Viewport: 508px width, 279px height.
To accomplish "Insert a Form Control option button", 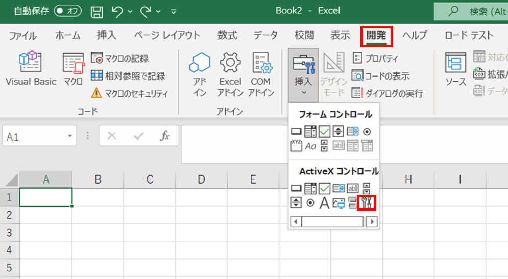I will pyautogui.click(x=367, y=132).
